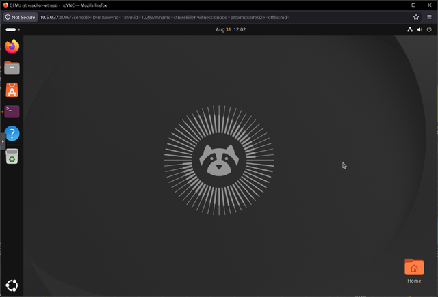Screen dimensions: 438x297
Task: Minimize the Firefox noVNC window
Action: 398,5
